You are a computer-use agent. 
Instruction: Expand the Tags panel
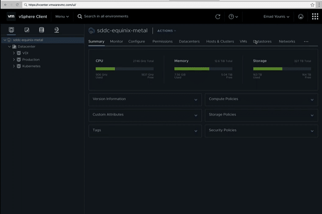point(196,131)
